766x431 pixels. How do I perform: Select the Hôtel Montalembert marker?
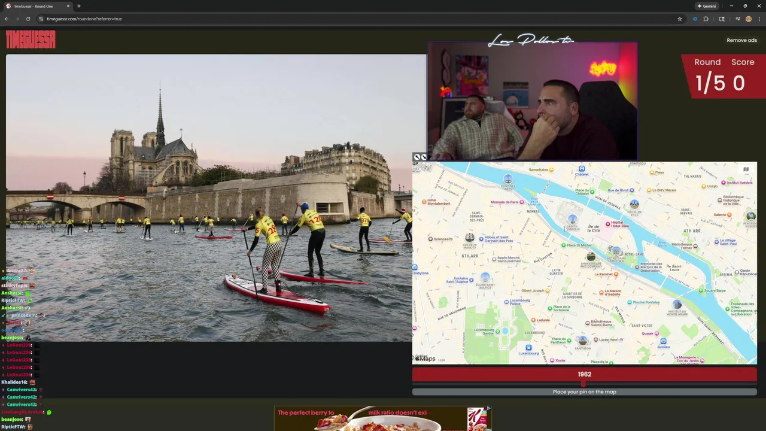(x=424, y=201)
